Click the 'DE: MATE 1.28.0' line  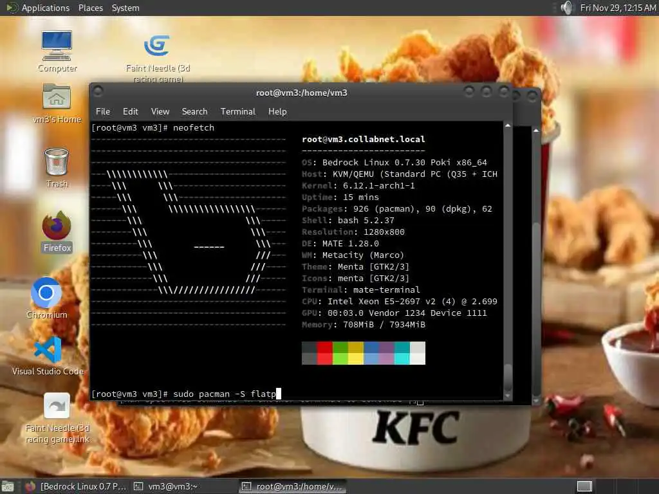(340, 244)
